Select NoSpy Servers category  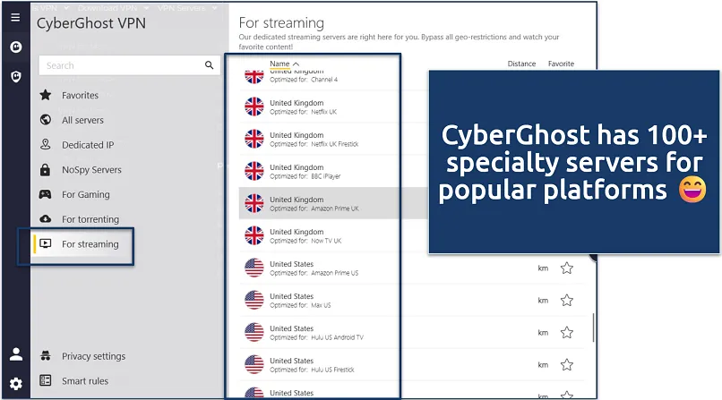91,170
